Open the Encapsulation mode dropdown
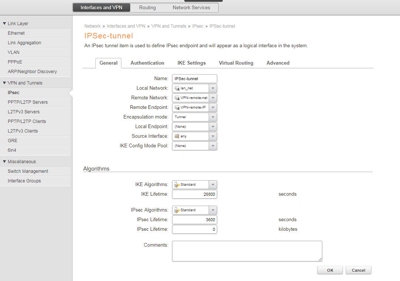400x281 pixels. 213,117
